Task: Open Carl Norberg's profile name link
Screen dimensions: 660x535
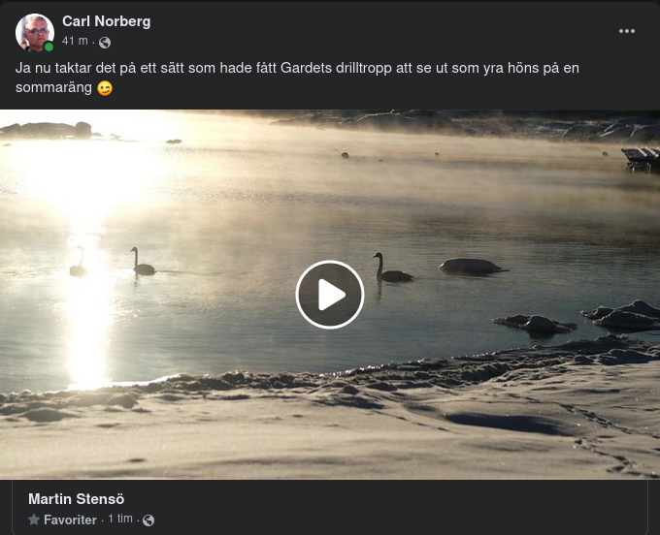Action: tap(106, 21)
